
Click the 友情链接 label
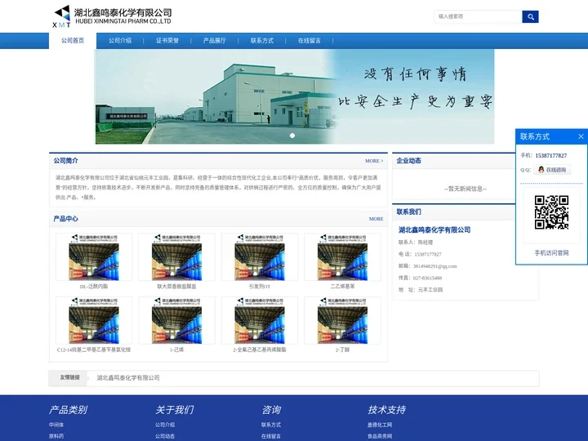pos(69,377)
